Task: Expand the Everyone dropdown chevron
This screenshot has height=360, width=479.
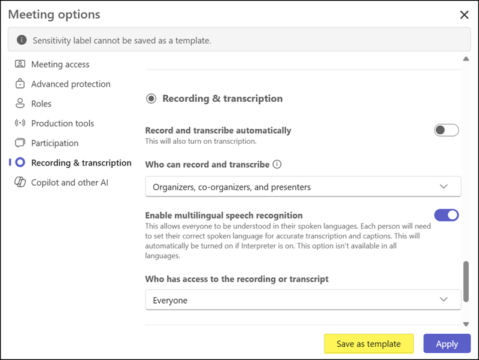Action: click(x=444, y=300)
